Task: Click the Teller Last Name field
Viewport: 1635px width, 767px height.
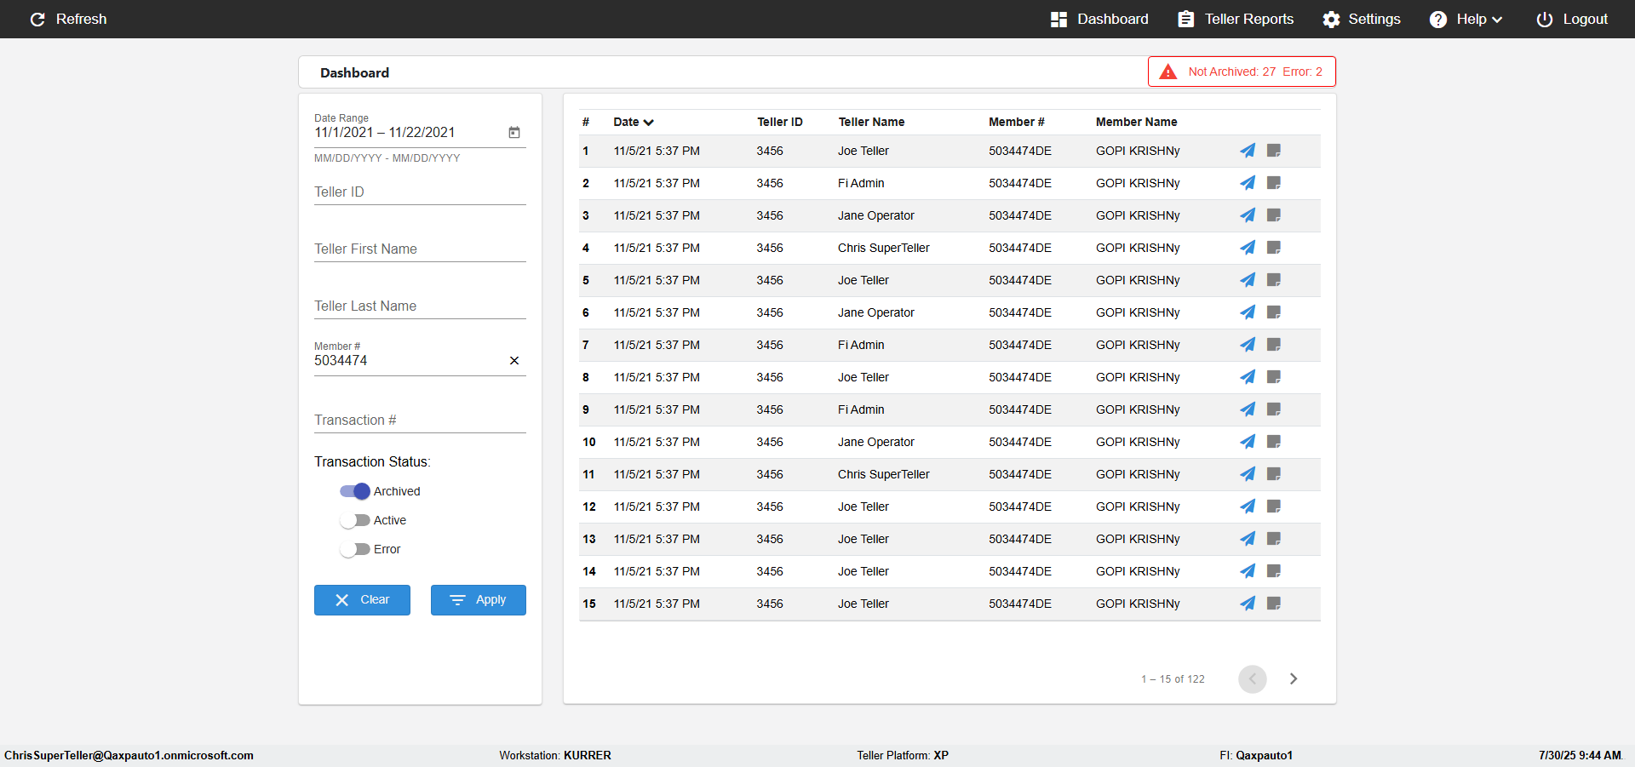Action: click(x=420, y=306)
